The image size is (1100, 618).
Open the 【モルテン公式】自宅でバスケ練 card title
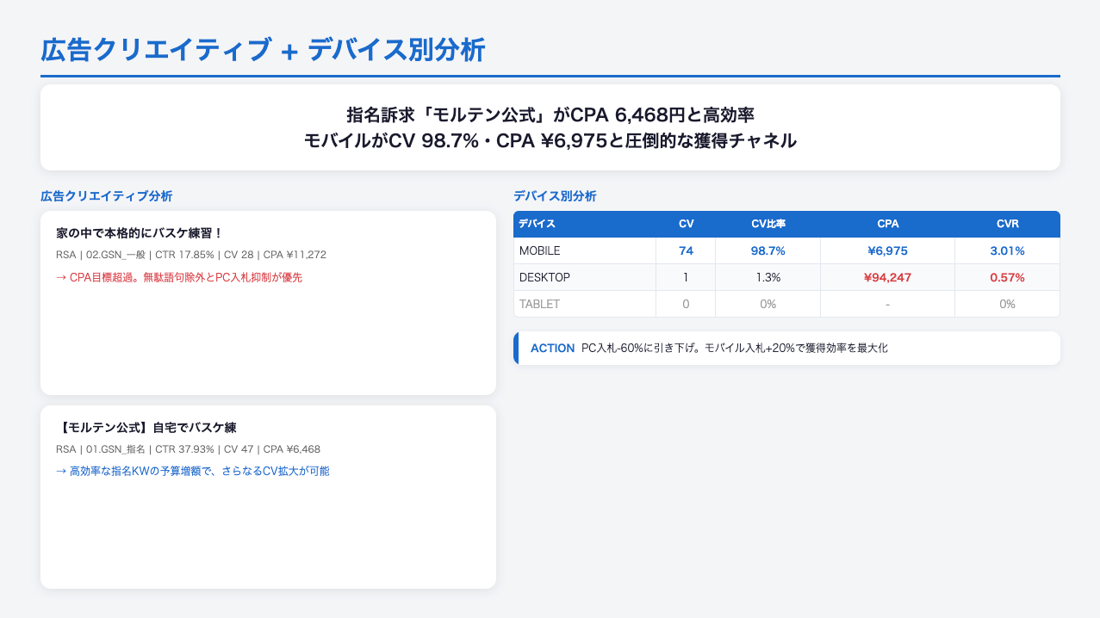tap(146, 427)
